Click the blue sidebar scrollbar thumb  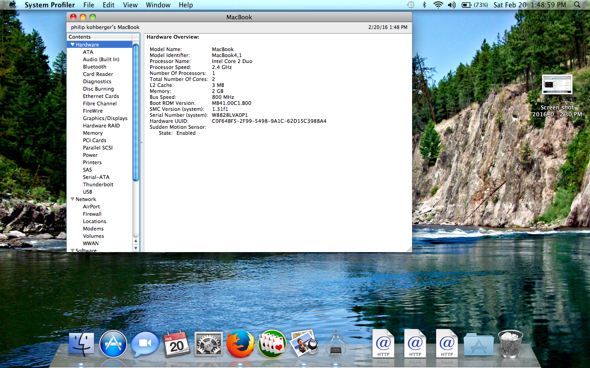[136, 112]
